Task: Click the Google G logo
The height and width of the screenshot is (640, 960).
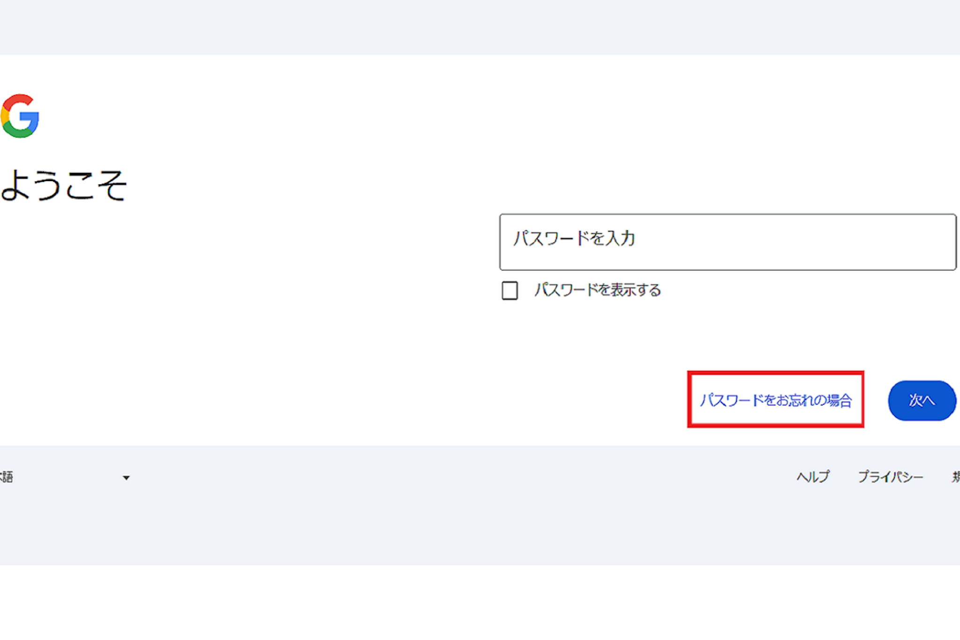Action: pyautogui.click(x=20, y=116)
